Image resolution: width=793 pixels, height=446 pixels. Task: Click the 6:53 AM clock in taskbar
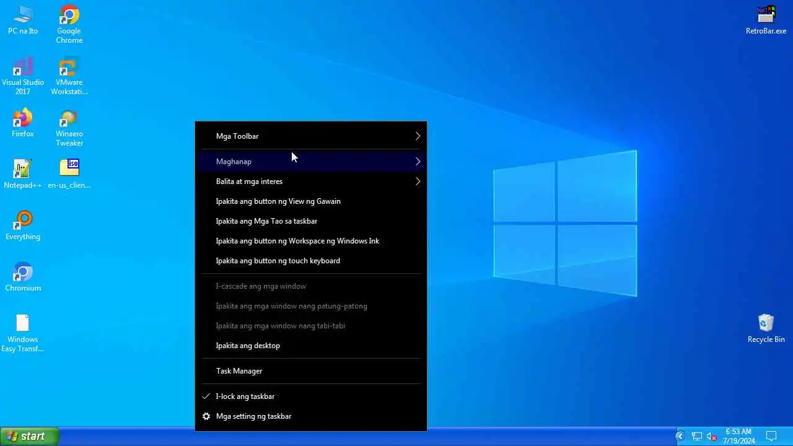(x=738, y=432)
